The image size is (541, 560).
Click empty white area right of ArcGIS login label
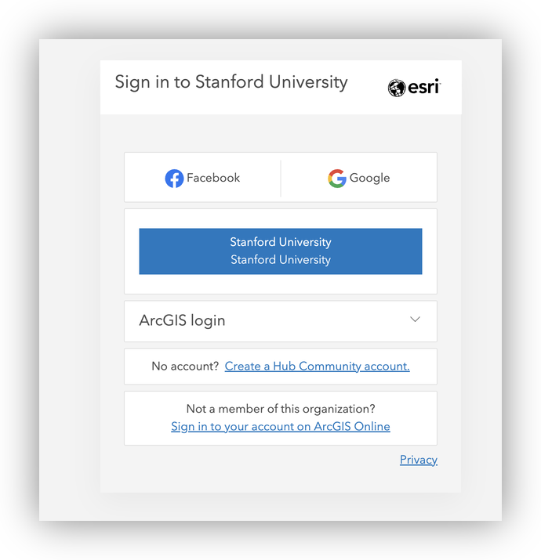pyautogui.click(x=314, y=320)
